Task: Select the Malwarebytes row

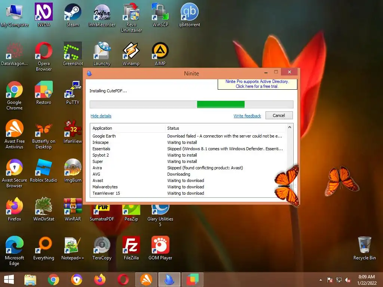Action: pos(188,187)
